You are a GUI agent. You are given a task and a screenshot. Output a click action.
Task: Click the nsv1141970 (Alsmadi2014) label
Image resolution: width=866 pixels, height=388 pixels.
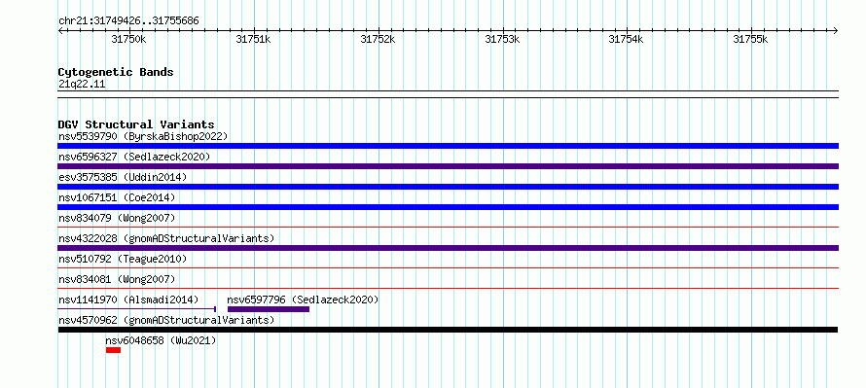(128, 300)
